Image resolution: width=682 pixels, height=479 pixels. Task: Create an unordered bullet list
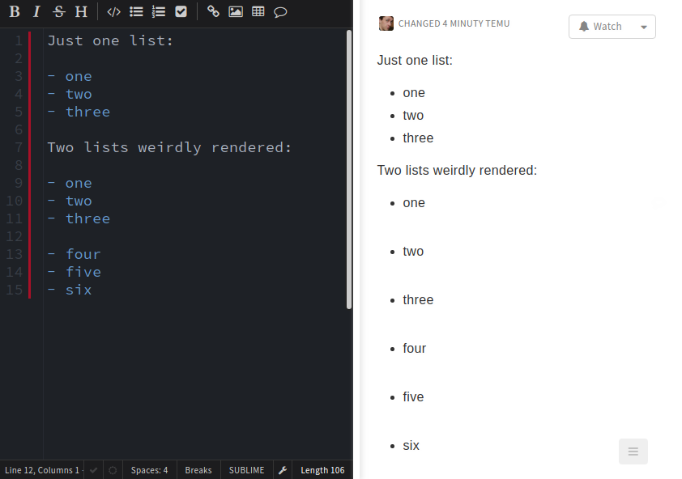pyautogui.click(x=136, y=11)
